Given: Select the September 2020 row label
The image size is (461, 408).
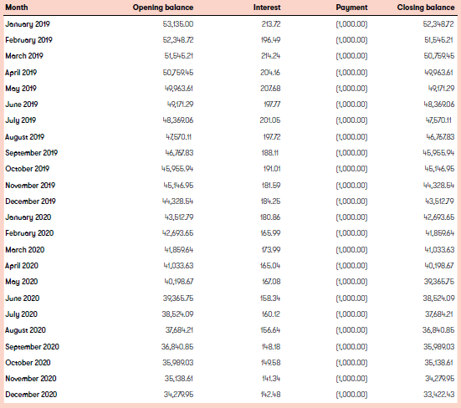Looking at the screenshot, I should click(x=33, y=347).
